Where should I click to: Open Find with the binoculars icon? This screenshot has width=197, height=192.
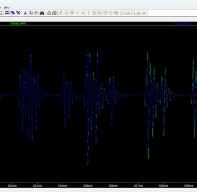[42, 13]
